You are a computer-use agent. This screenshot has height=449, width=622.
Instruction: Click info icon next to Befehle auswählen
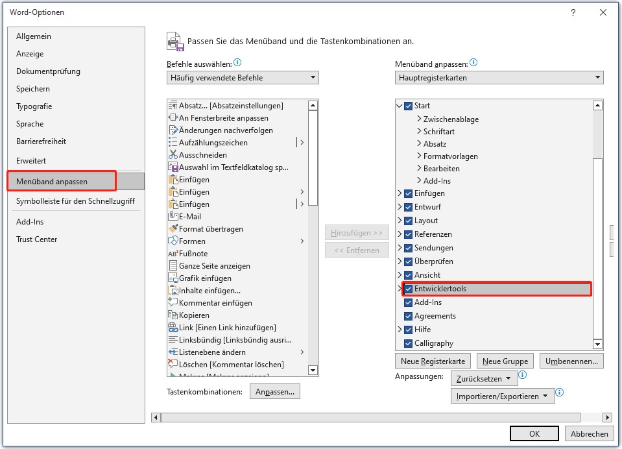pyautogui.click(x=236, y=62)
